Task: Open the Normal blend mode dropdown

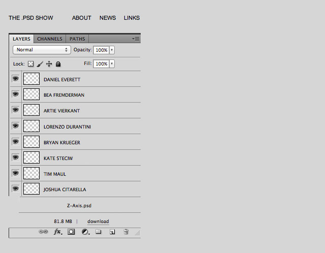Action: tap(42, 50)
